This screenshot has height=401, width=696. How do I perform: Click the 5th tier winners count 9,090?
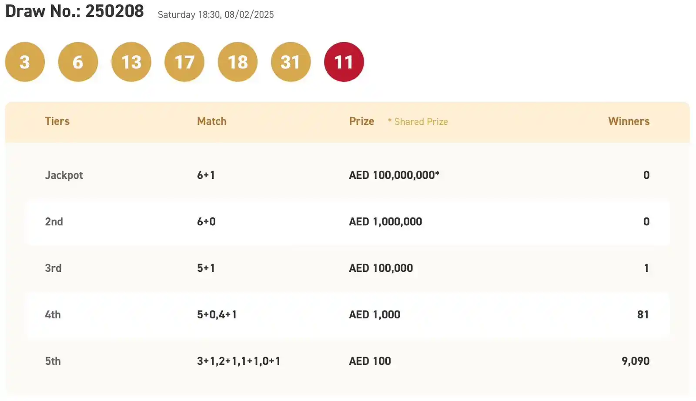tap(636, 361)
